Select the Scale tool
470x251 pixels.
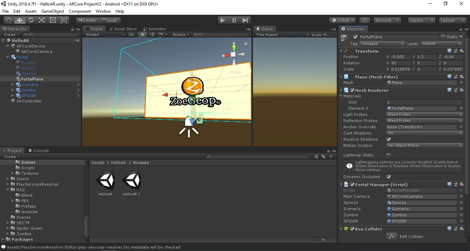(42, 20)
